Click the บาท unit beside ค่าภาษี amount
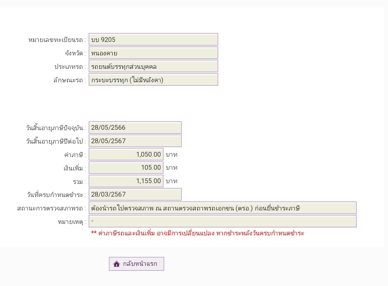388x286 pixels. [x=172, y=155]
